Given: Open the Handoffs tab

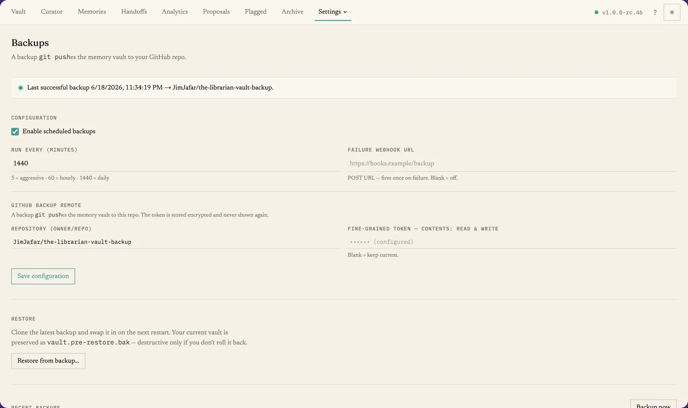Looking at the screenshot, I should (x=134, y=12).
